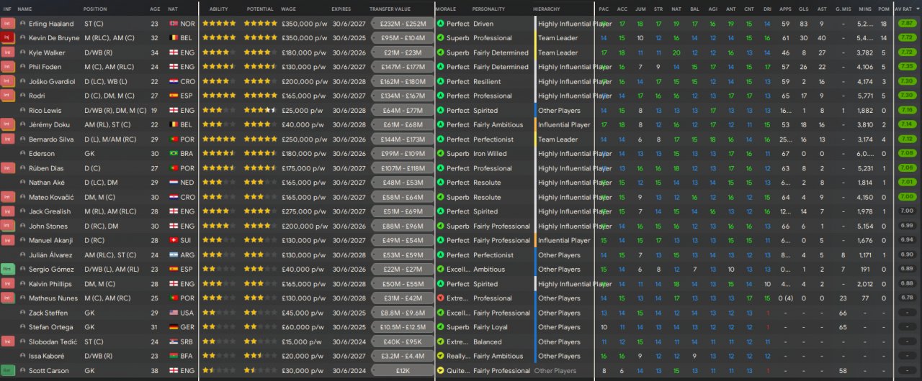Click the ability stars in Rodri's row

tap(219, 96)
